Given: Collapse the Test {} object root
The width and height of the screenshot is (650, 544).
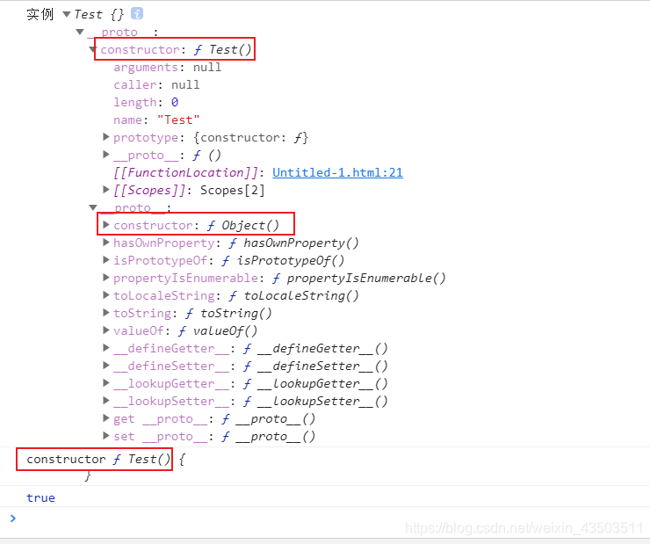Looking at the screenshot, I should [67, 15].
